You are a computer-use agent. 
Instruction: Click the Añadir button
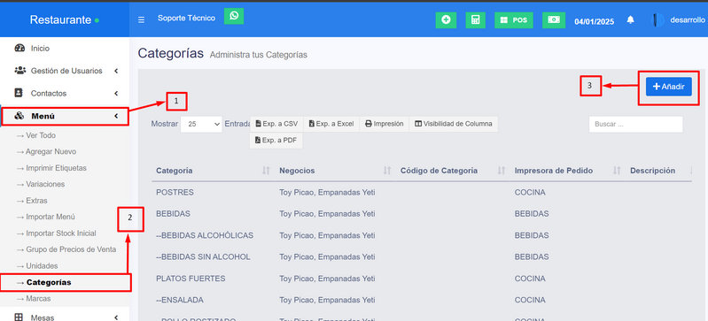[x=669, y=87]
